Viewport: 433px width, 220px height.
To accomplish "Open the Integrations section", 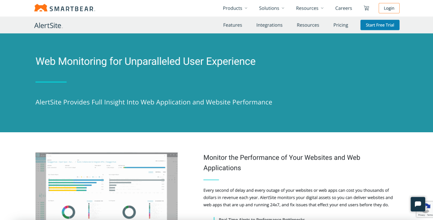I will (x=269, y=25).
